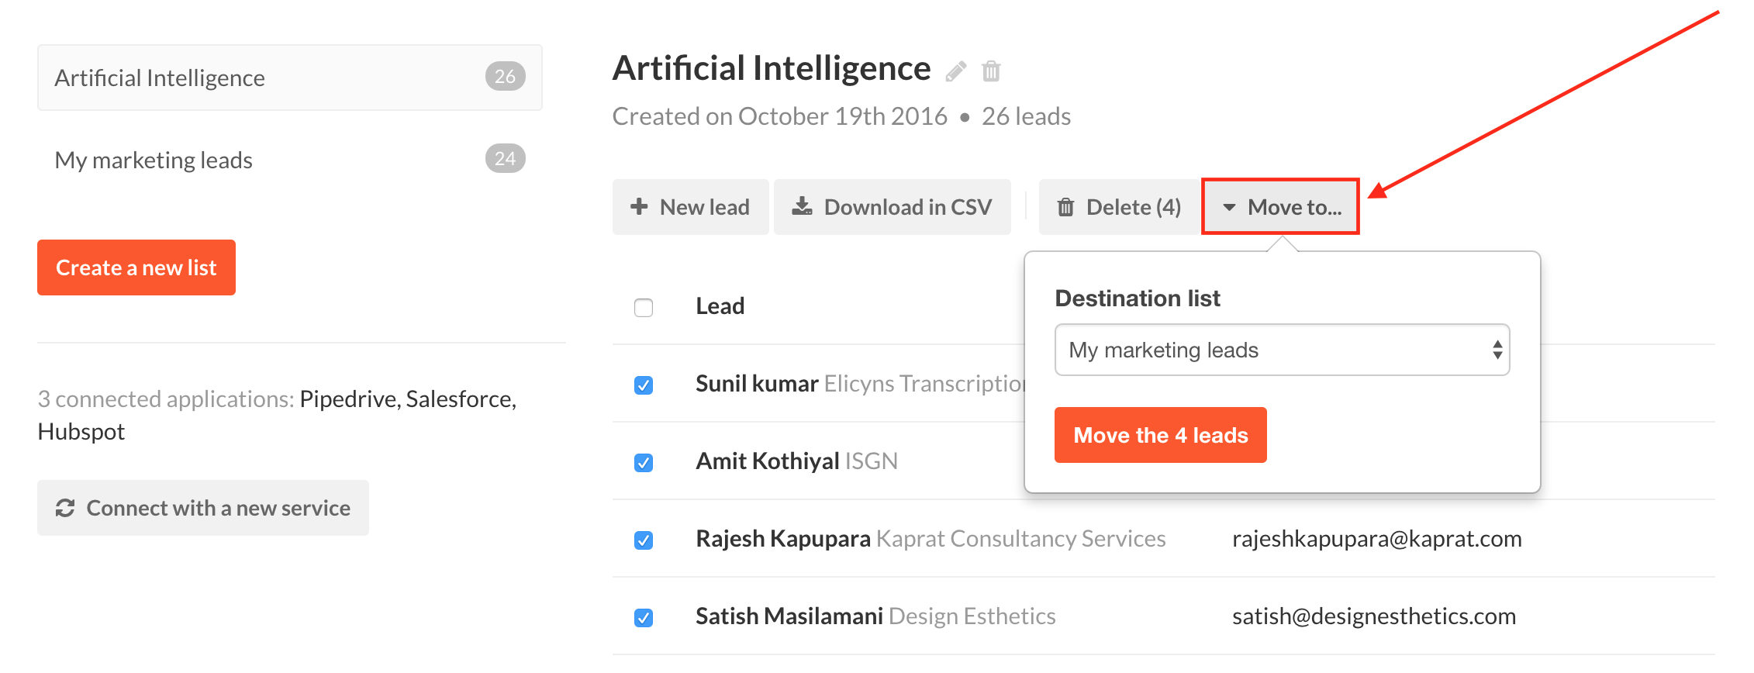This screenshot has height=673, width=1754.
Task: Select Artificial Intelligence list in sidebar
Action: [x=289, y=78]
